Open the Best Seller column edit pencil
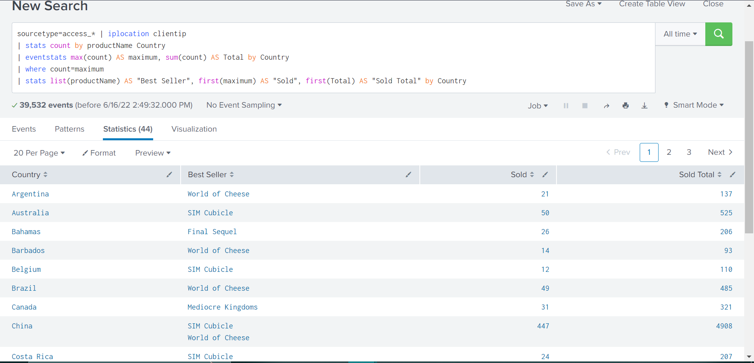The image size is (754, 363). [408, 174]
